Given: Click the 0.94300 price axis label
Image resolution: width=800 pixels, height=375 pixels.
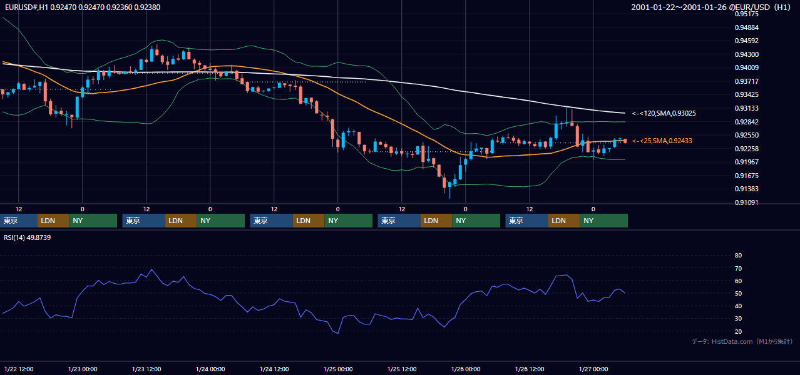Looking at the screenshot, I should pos(746,54).
